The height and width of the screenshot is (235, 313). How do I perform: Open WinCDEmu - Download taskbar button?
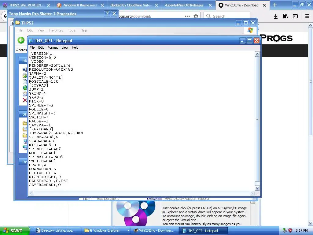[155, 231]
